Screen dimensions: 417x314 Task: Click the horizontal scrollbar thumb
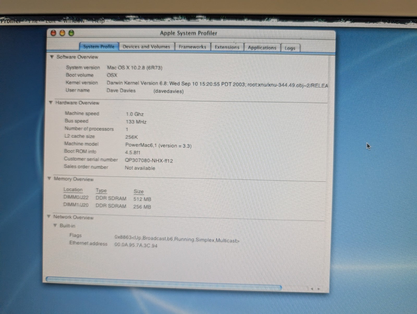(164, 282)
